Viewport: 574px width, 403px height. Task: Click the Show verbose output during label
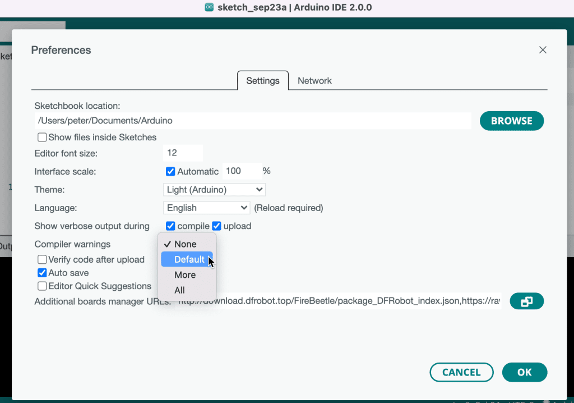[92, 226]
